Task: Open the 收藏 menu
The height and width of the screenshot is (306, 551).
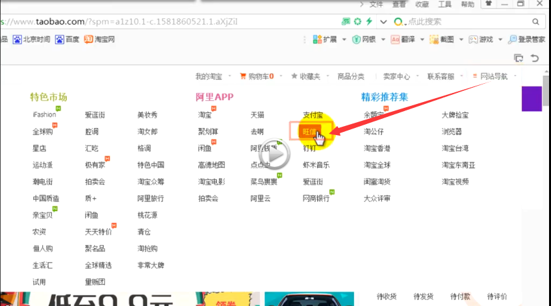Action: point(422,4)
